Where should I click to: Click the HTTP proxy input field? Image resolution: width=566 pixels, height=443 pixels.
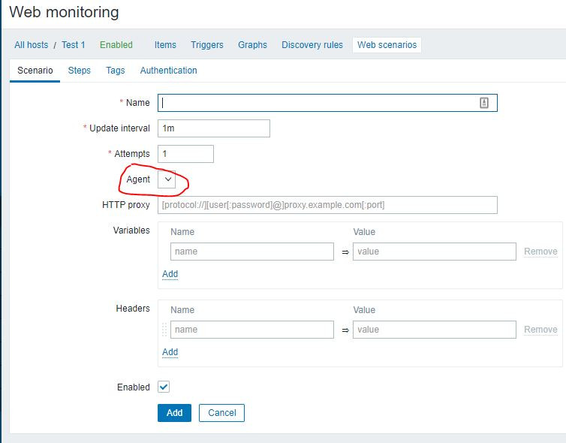(x=327, y=205)
